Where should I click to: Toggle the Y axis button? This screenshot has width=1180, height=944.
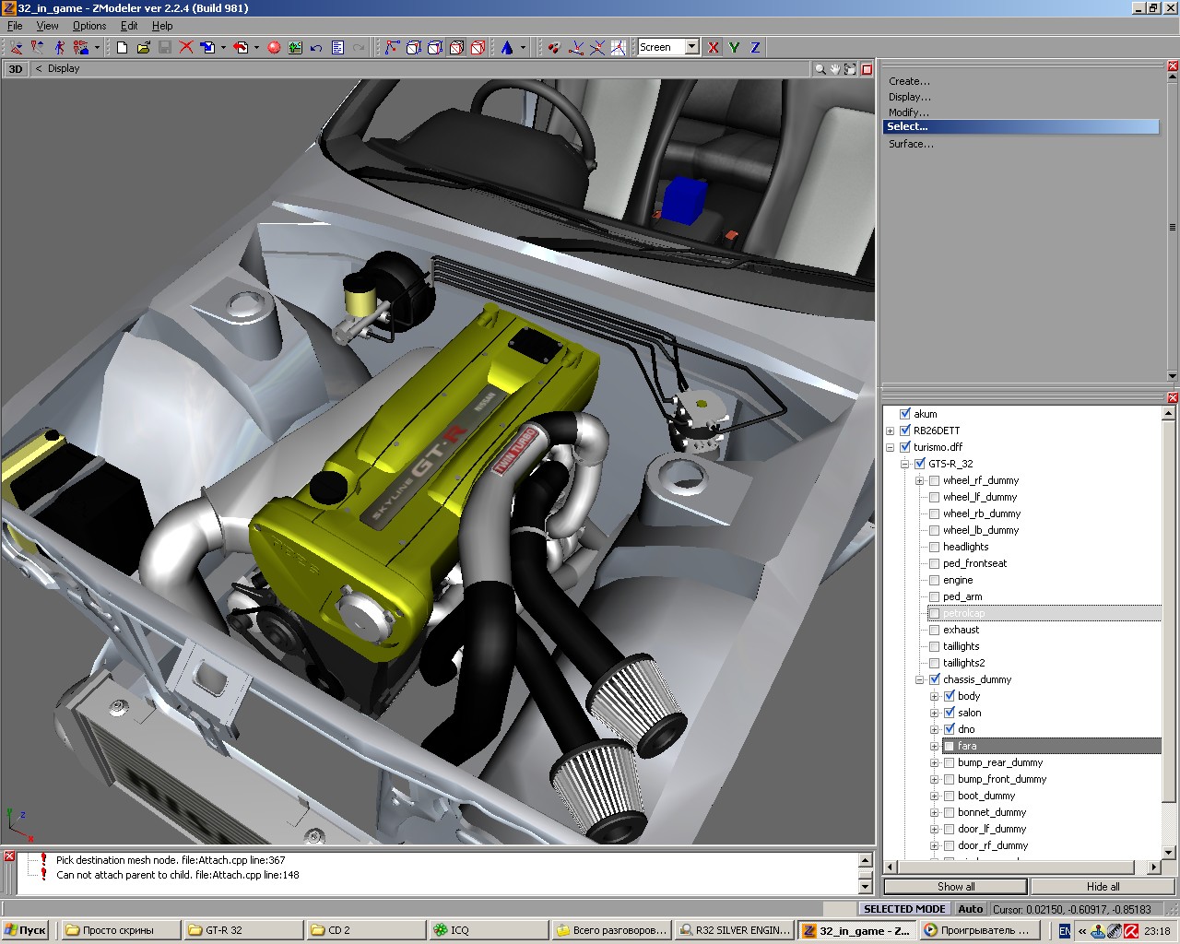click(735, 47)
